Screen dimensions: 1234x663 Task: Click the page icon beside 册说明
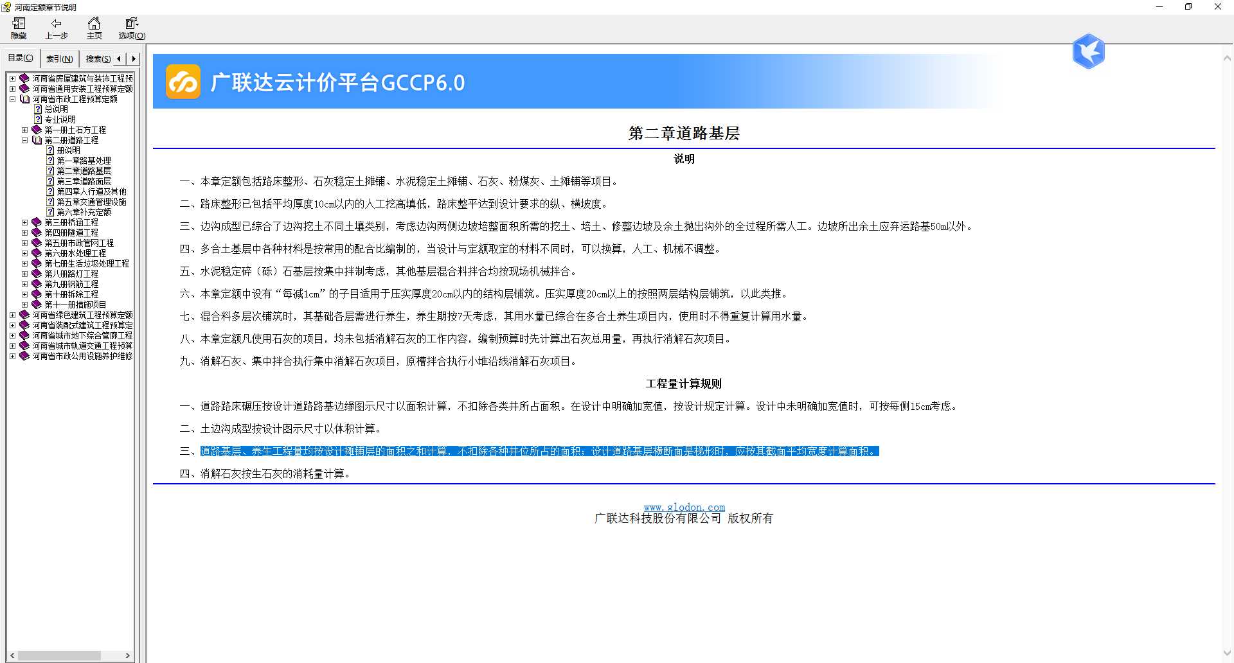[x=50, y=150]
